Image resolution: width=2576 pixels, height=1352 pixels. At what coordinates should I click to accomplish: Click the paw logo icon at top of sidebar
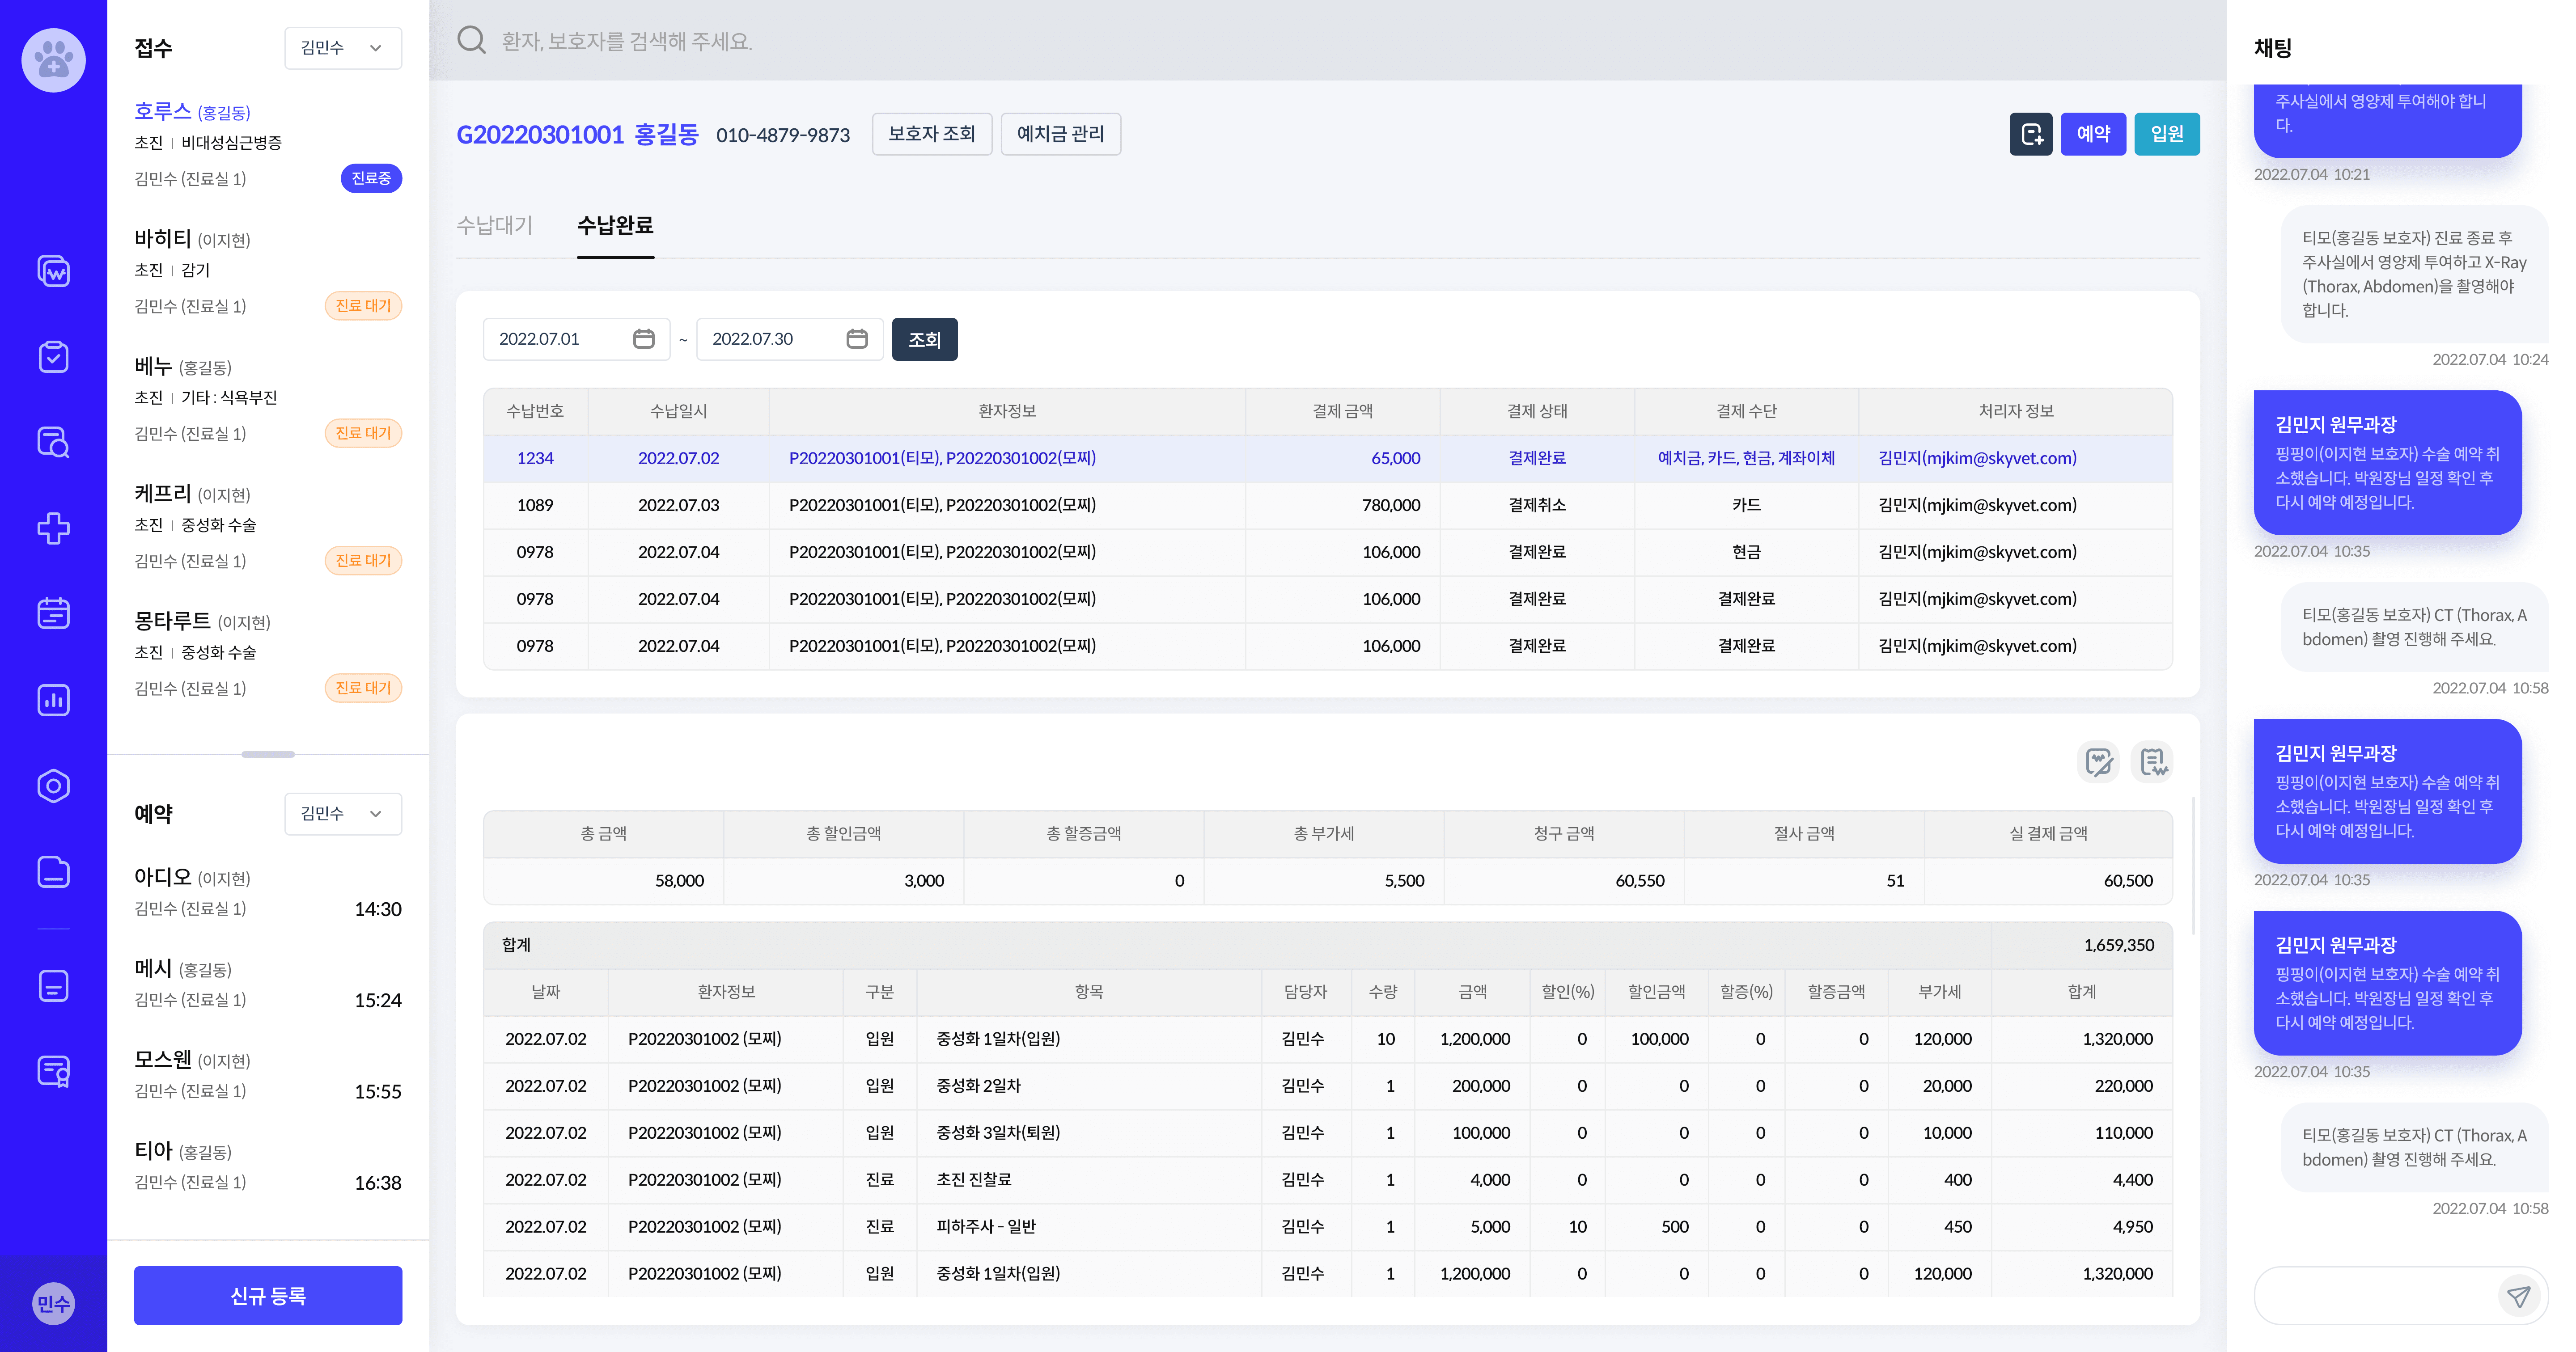(x=53, y=60)
